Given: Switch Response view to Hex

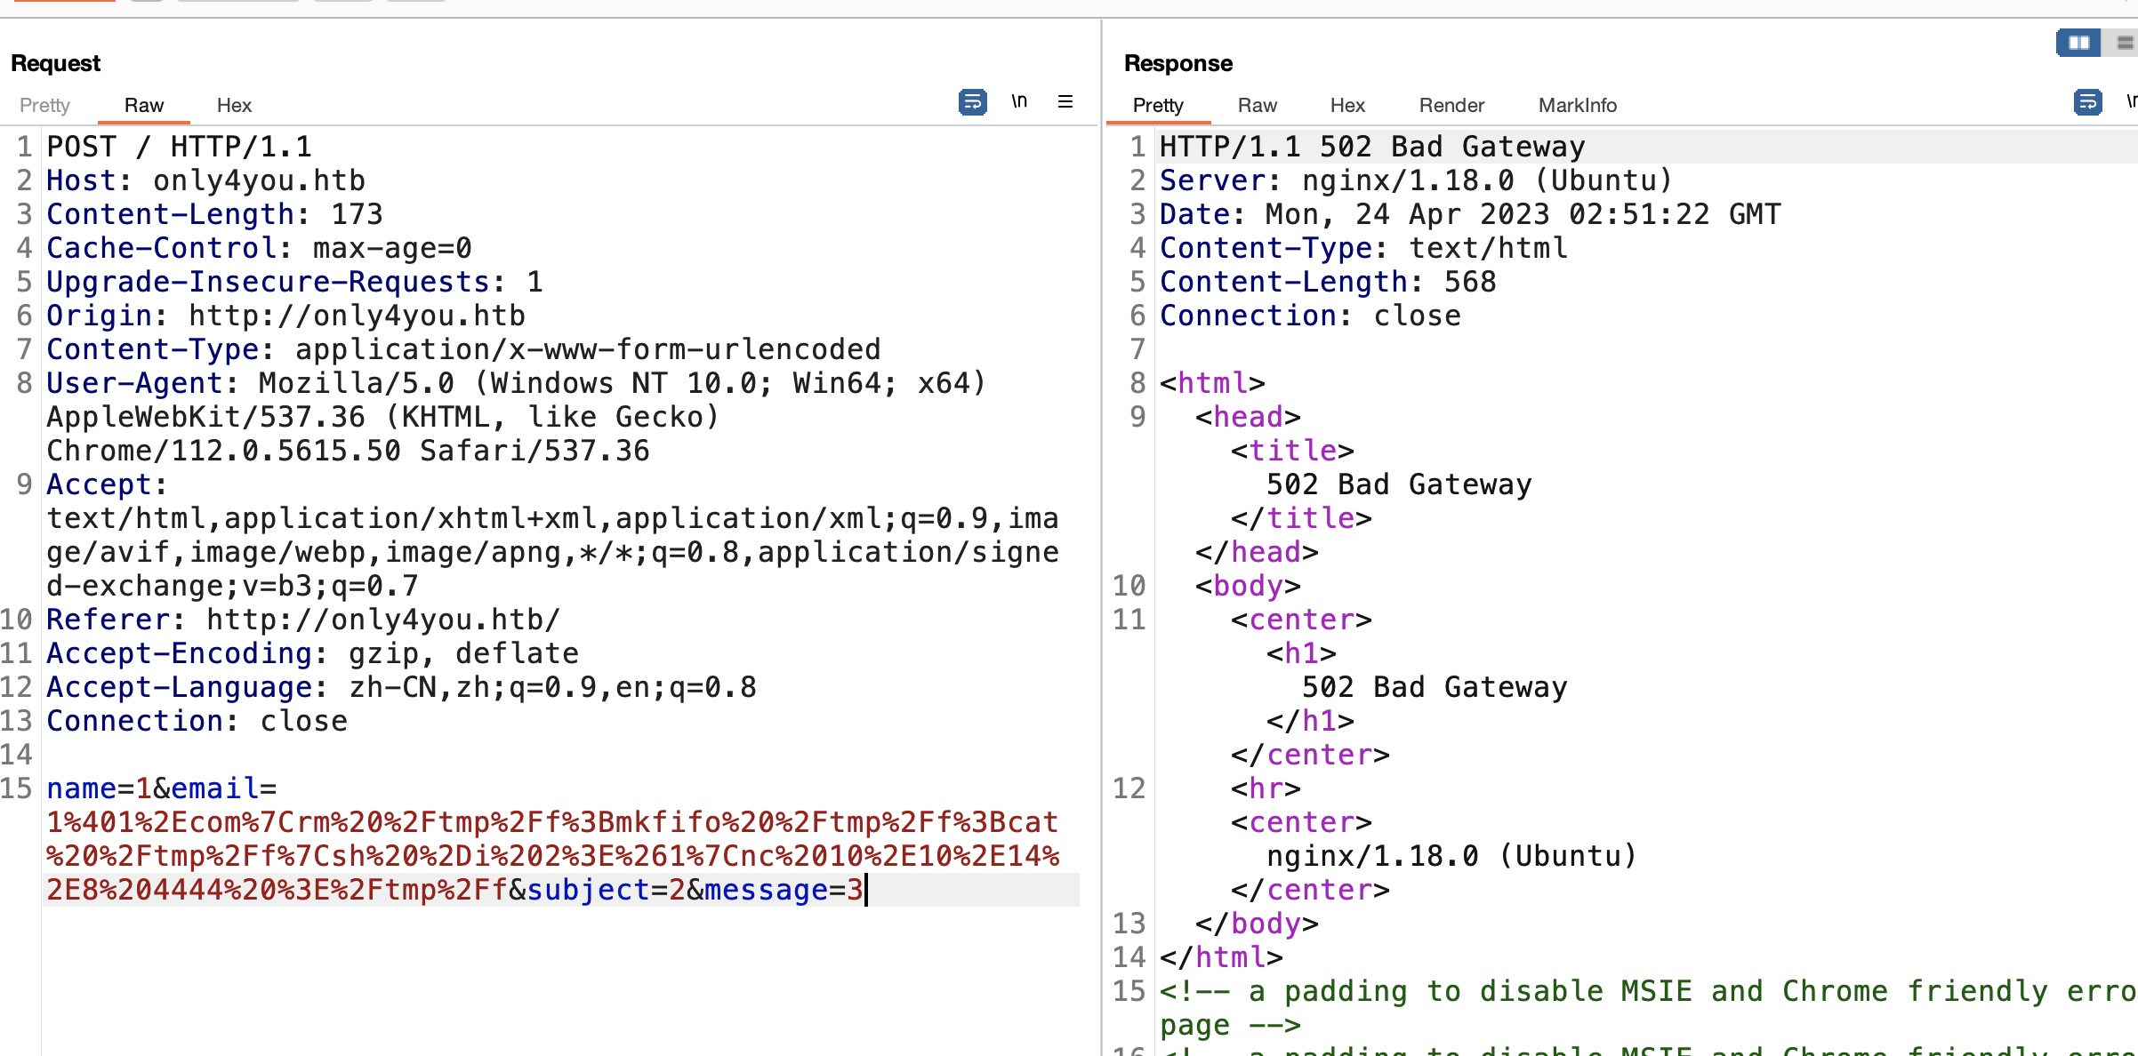Looking at the screenshot, I should [1347, 105].
